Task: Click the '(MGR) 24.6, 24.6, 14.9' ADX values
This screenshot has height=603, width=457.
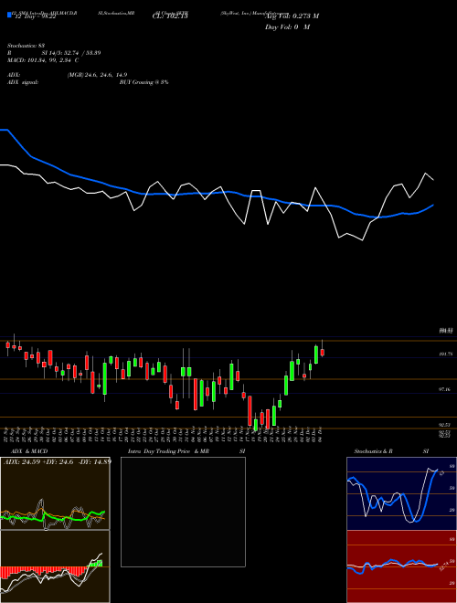Action: [x=97, y=75]
